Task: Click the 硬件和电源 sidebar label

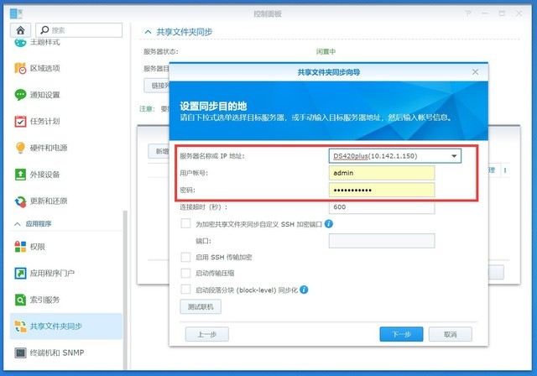Action: pyautogui.click(x=49, y=148)
